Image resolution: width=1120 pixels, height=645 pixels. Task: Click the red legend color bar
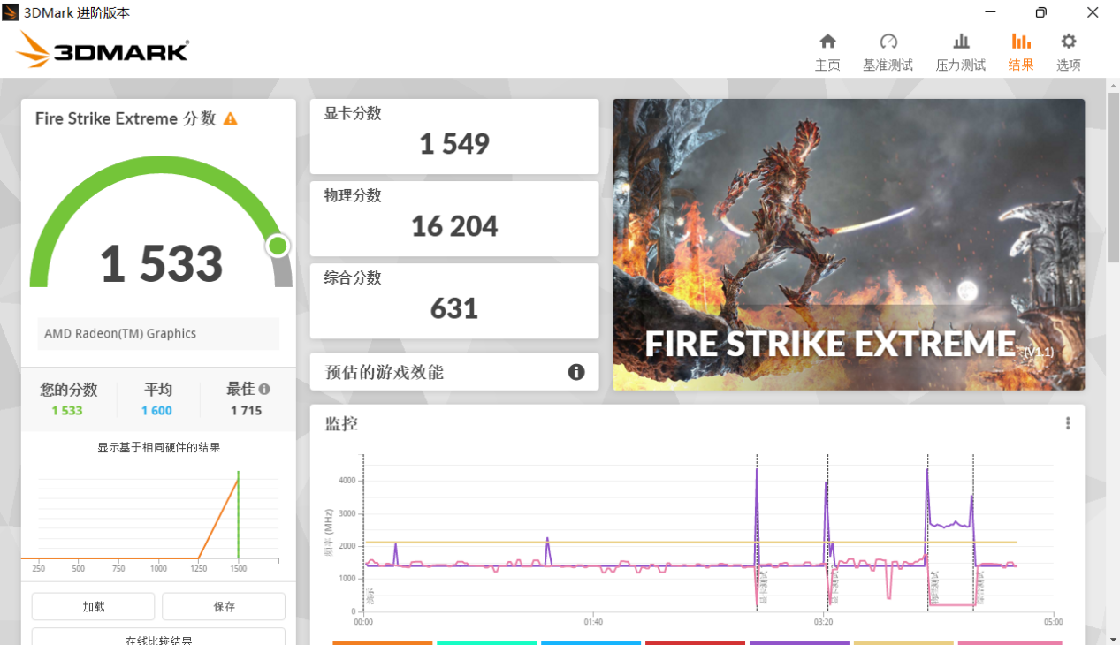pos(695,643)
